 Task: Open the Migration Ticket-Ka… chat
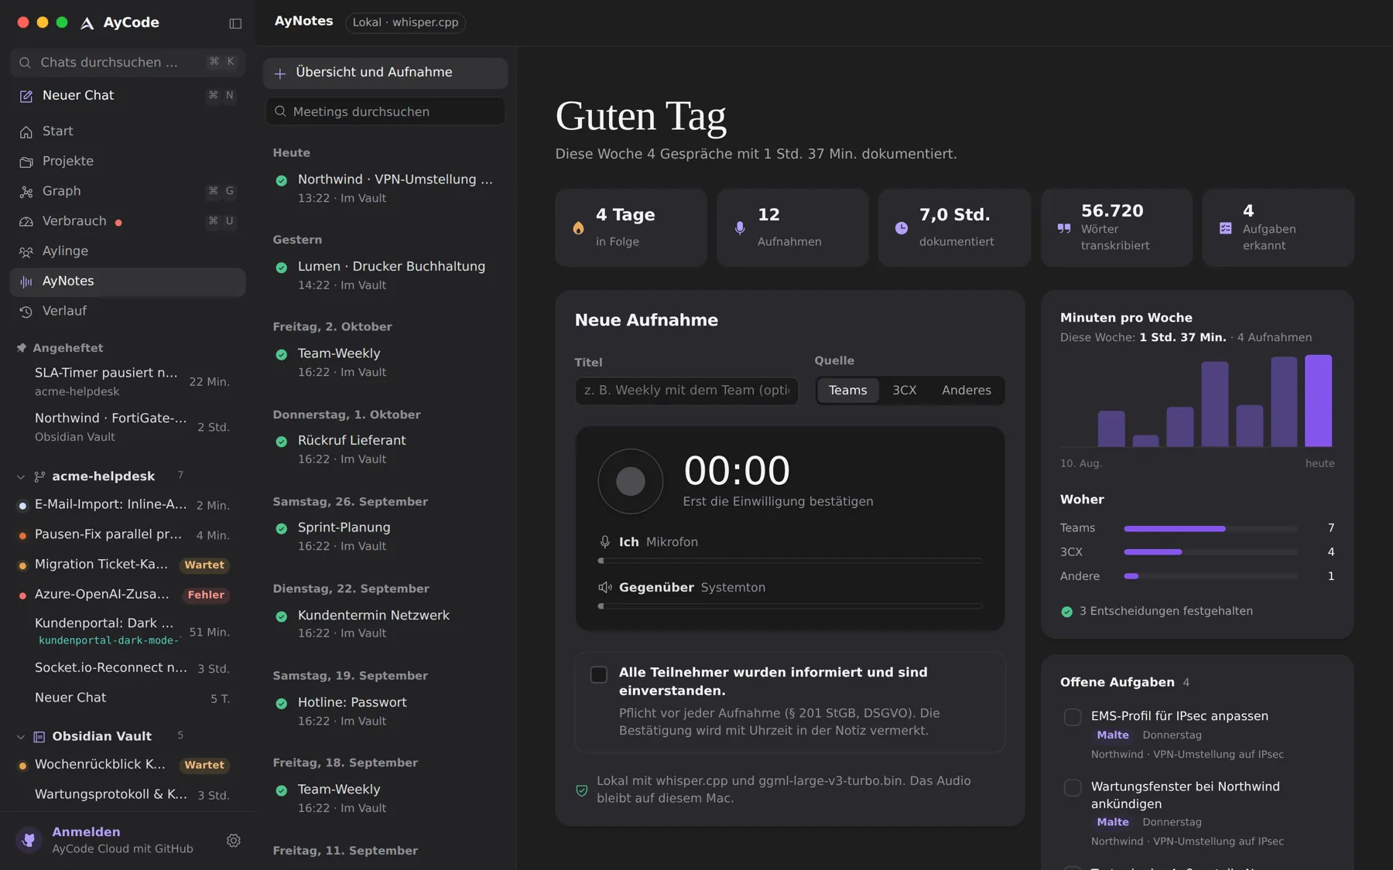128,565
